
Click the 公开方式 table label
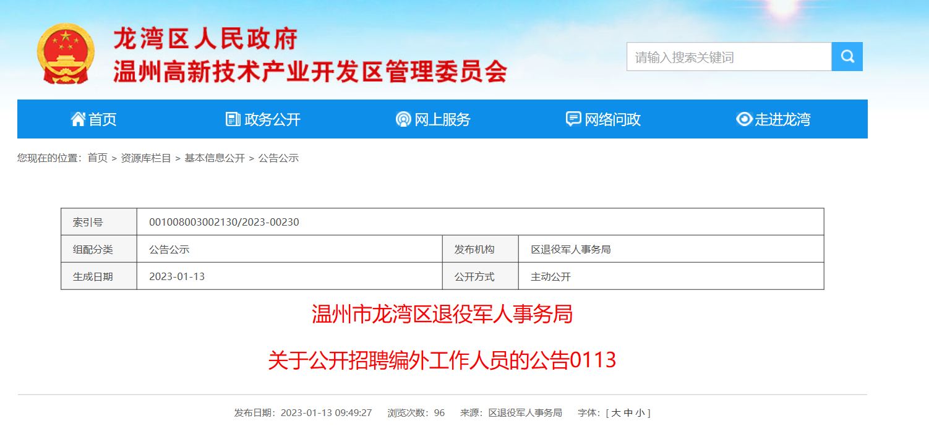474,276
